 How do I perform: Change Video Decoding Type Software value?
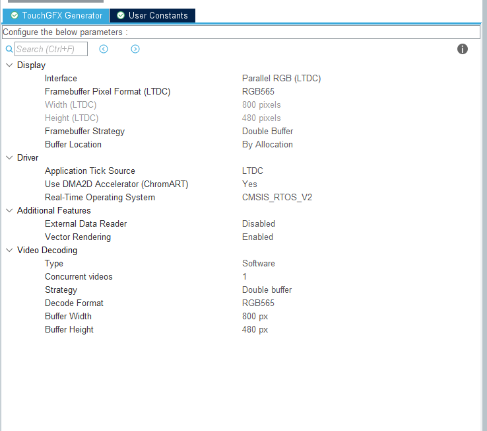[x=259, y=263]
